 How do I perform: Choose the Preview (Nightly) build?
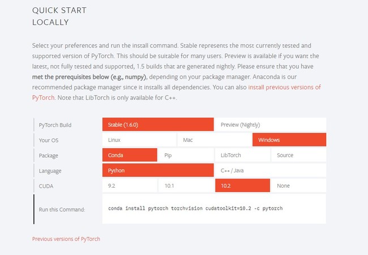tap(270, 124)
